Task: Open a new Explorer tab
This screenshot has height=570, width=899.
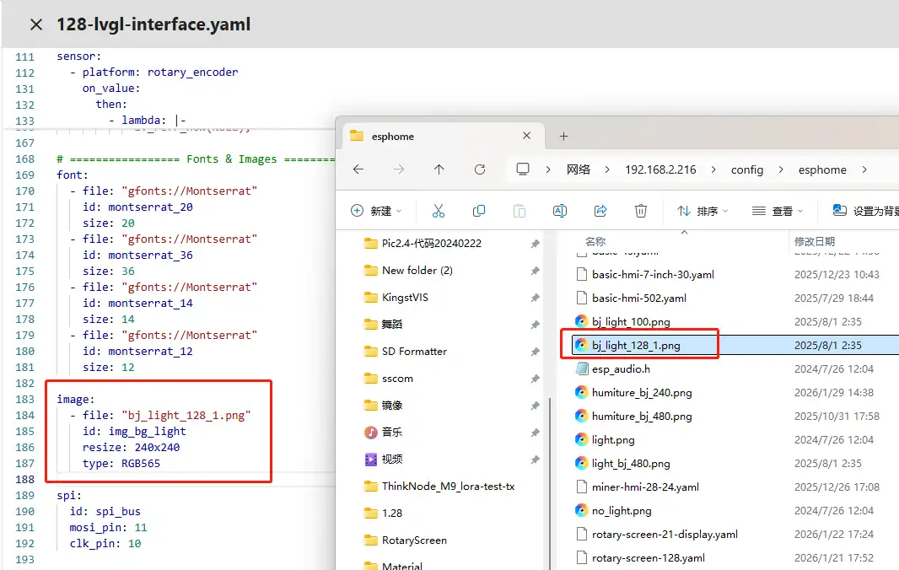Action: (564, 136)
